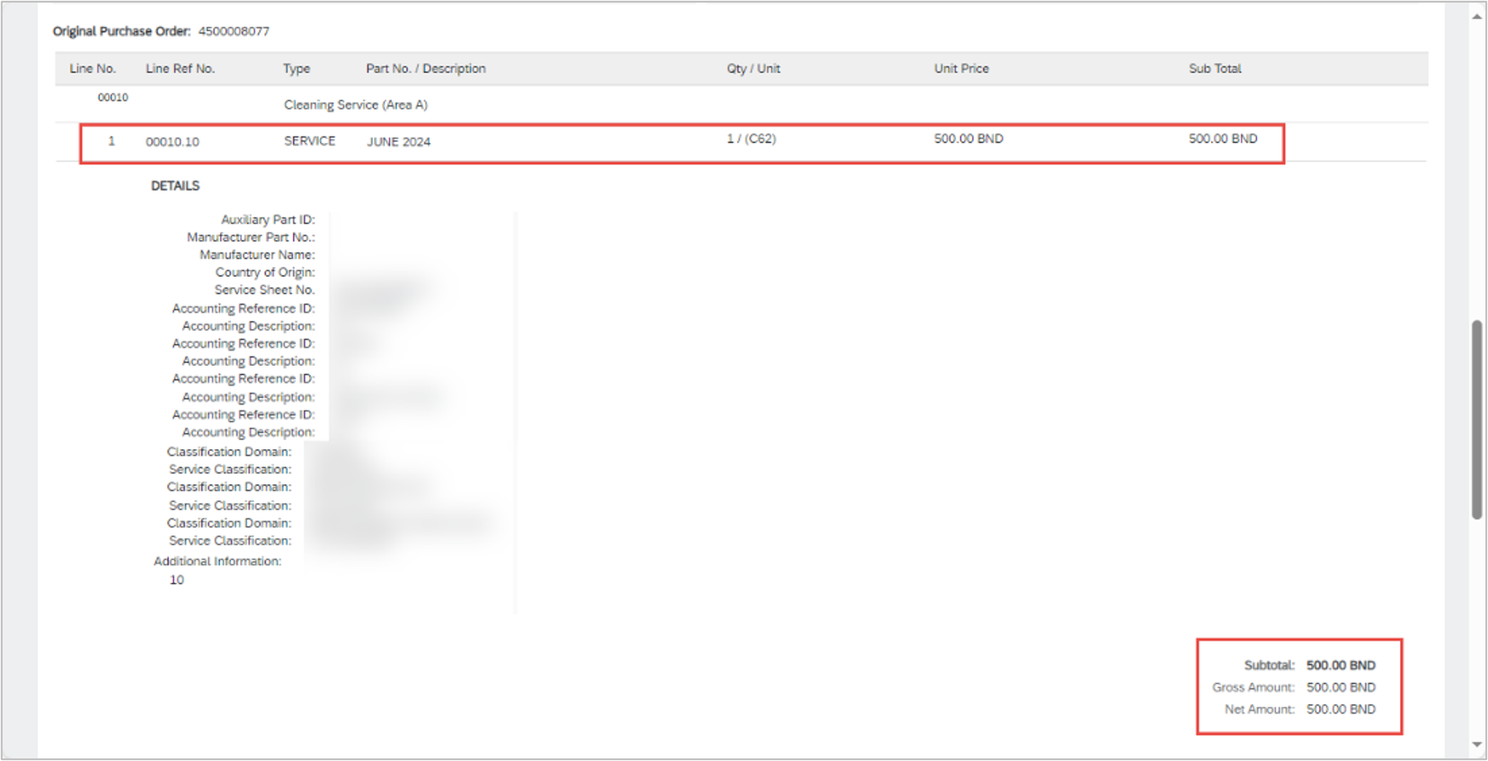This screenshot has width=1488, height=761.
Task: Click the Type column header
Action: coord(297,68)
